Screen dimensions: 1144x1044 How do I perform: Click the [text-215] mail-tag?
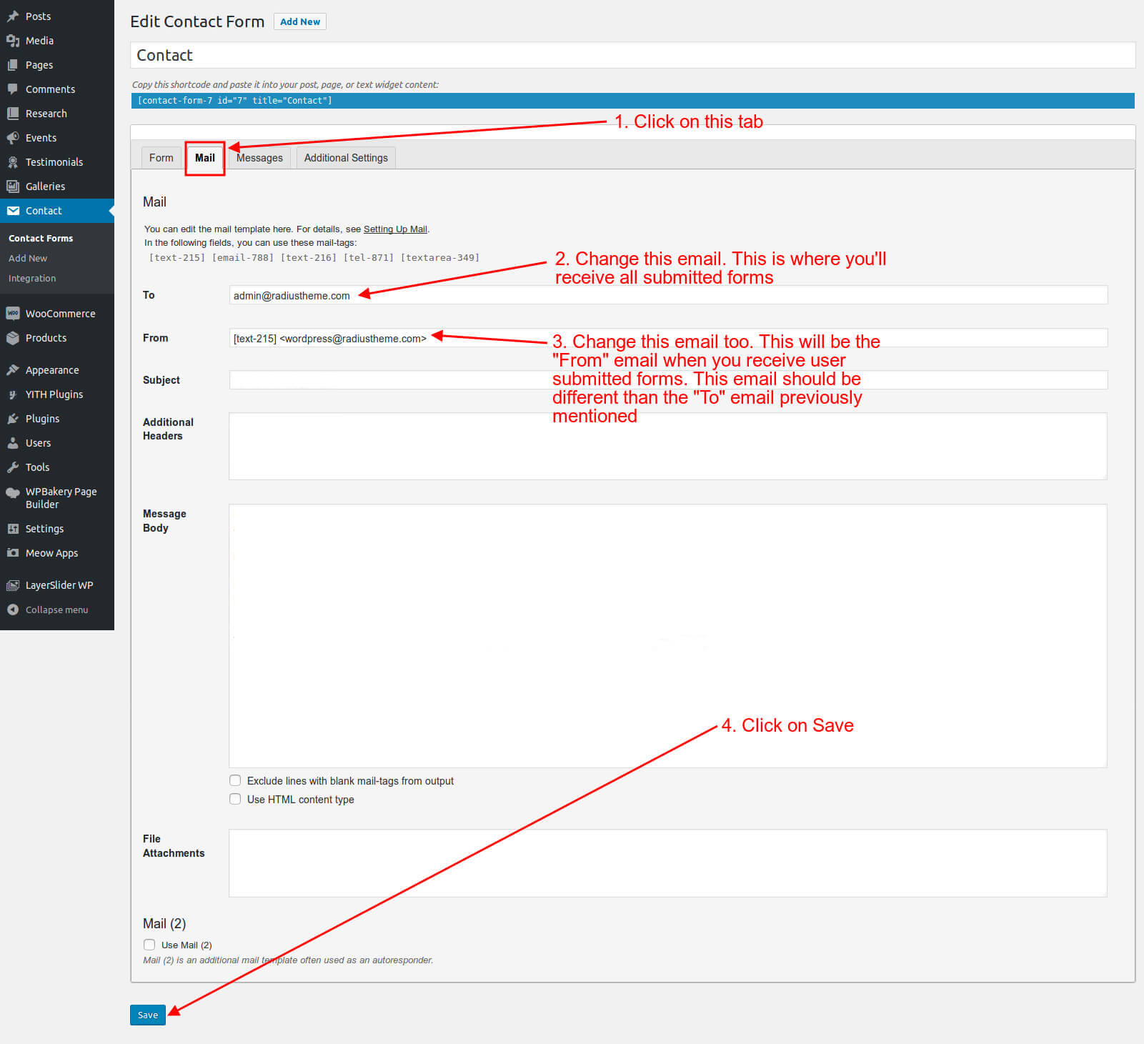[x=177, y=257]
